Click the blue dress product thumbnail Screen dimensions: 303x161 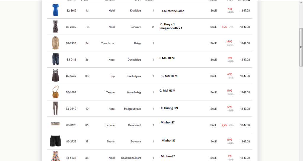pos(55,10)
